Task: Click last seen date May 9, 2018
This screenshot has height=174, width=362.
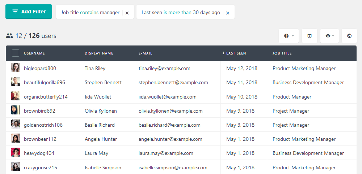Action: click(x=240, y=111)
